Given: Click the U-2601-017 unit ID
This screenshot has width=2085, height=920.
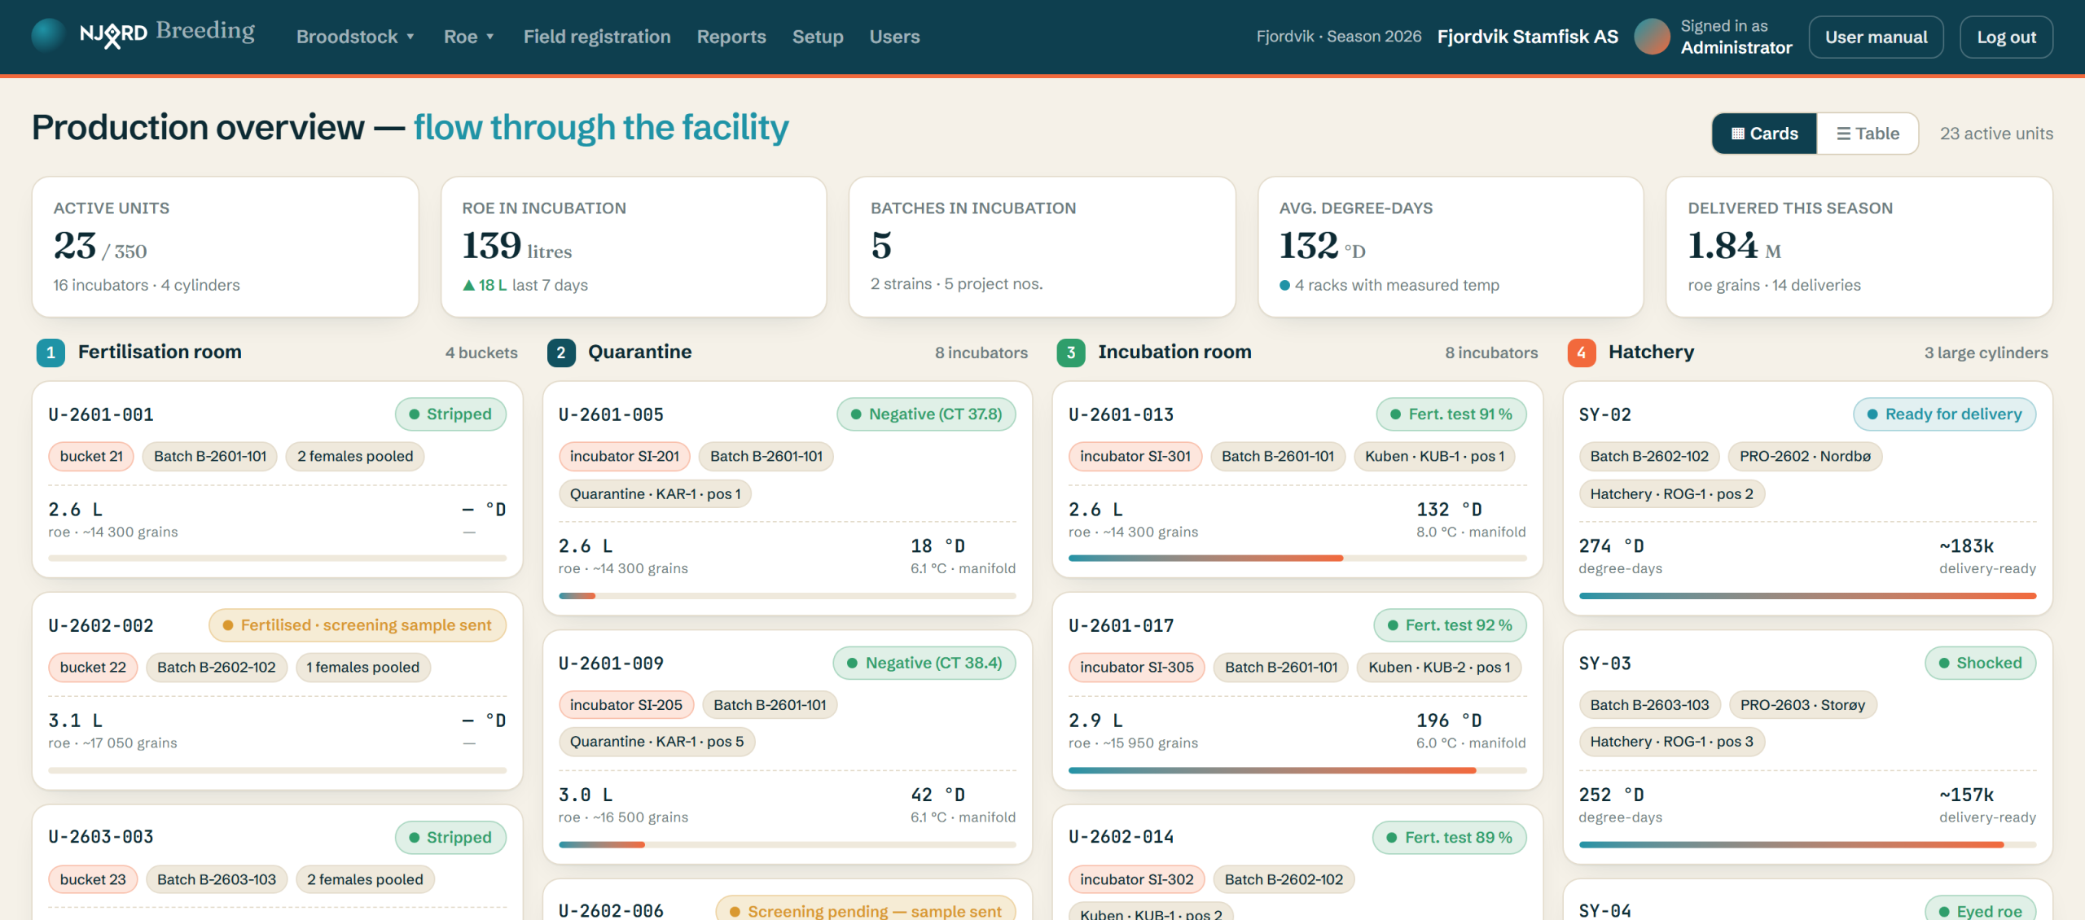Looking at the screenshot, I should click(1122, 625).
